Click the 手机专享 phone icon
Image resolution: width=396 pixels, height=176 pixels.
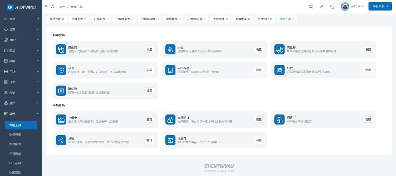coord(170,70)
